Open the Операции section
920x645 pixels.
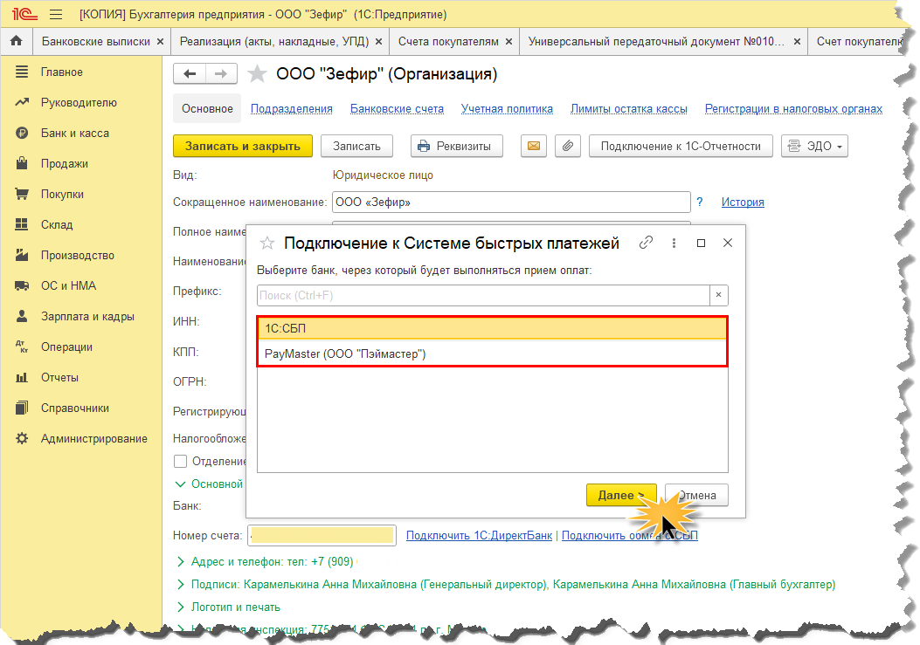[66, 347]
